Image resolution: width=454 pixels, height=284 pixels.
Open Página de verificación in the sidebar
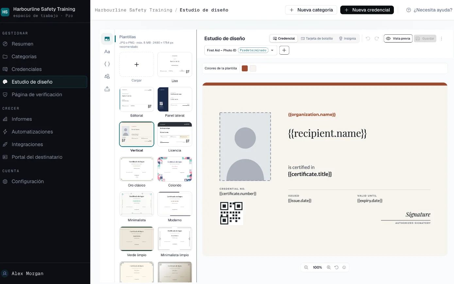tap(44, 95)
